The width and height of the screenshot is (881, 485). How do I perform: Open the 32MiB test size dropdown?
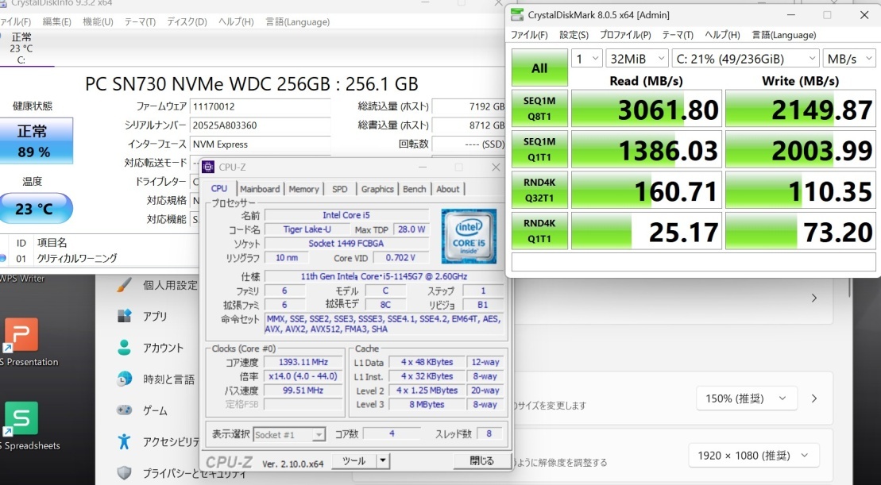pos(636,59)
